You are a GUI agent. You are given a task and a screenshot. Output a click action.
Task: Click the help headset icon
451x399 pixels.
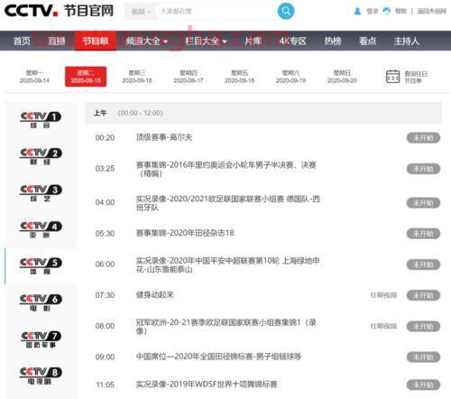[386, 11]
